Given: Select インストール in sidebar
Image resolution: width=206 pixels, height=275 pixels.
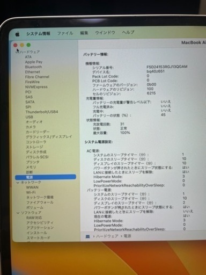Looking at the screenshot, I should point(37,233).
